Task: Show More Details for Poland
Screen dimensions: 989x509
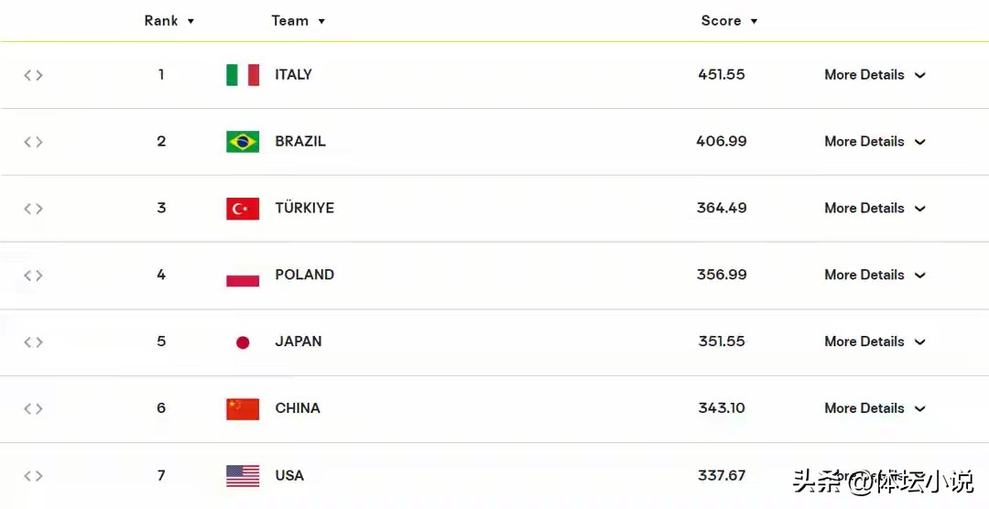Action: pos(875,276)
